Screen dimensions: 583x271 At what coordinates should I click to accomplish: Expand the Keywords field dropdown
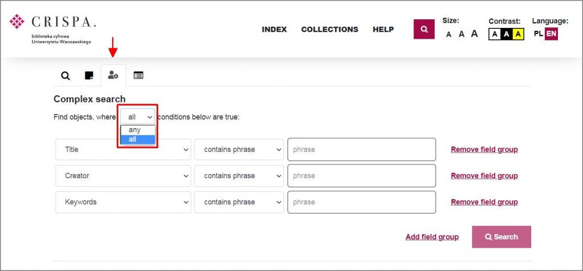(123, 202)
